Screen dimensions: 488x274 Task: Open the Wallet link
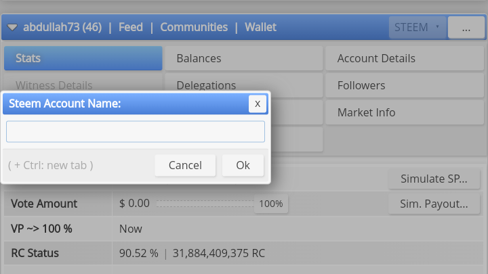tap(260, 27)
